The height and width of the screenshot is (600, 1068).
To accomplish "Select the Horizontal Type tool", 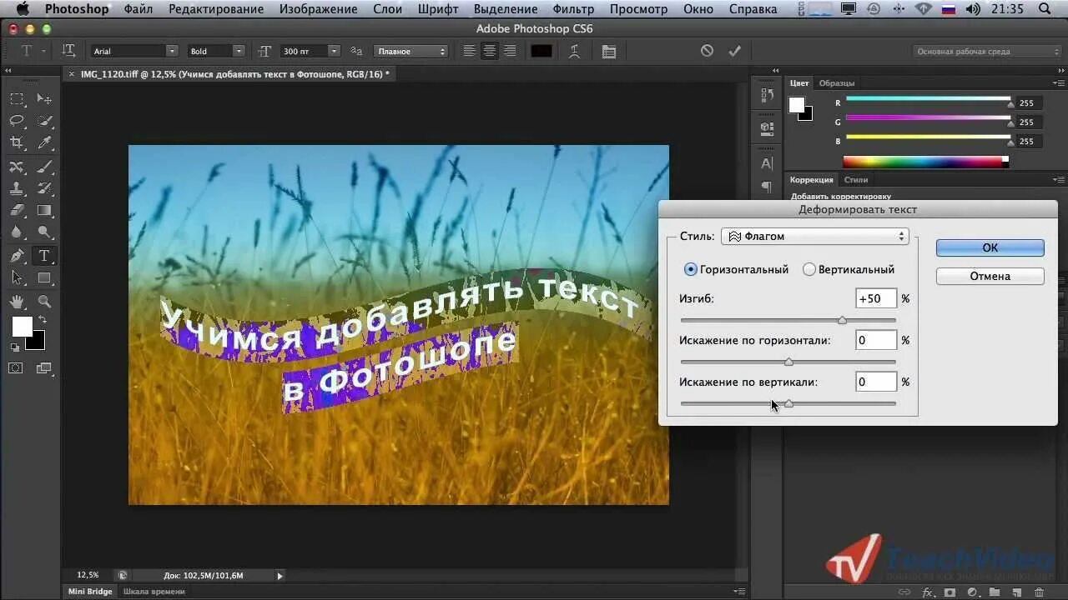I will point(45,256).
